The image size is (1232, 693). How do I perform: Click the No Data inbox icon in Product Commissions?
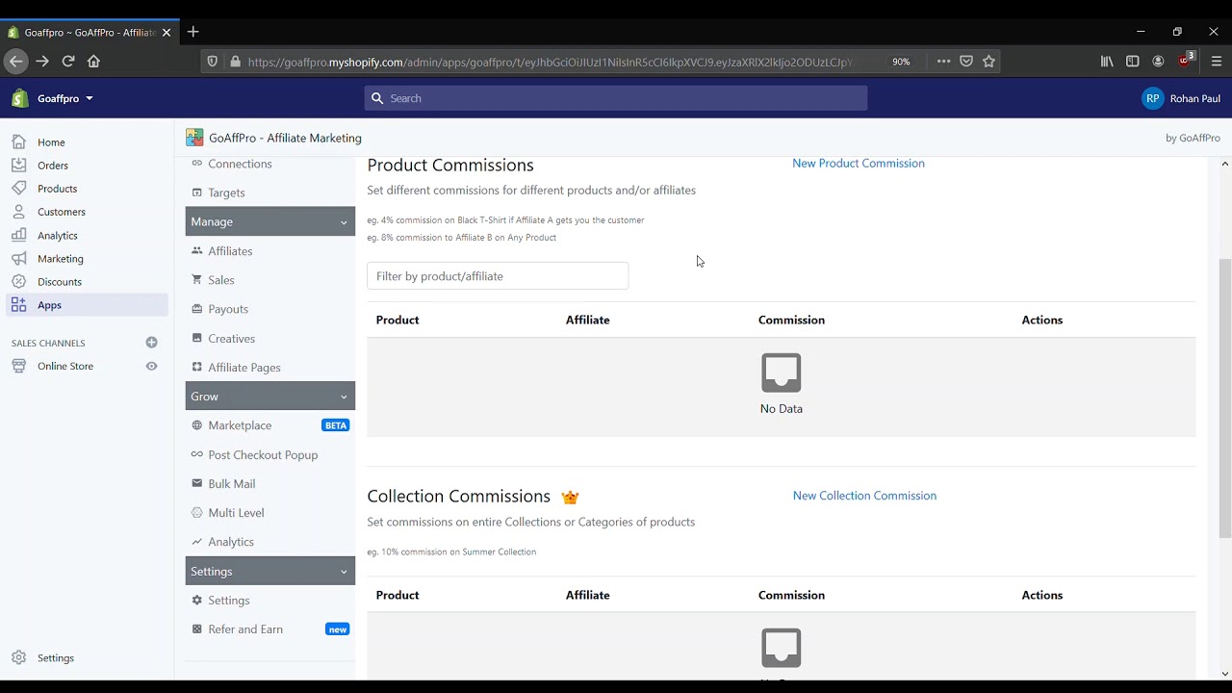781,372
